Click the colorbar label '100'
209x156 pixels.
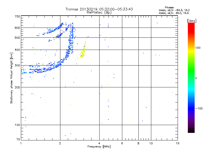[198, 48]
